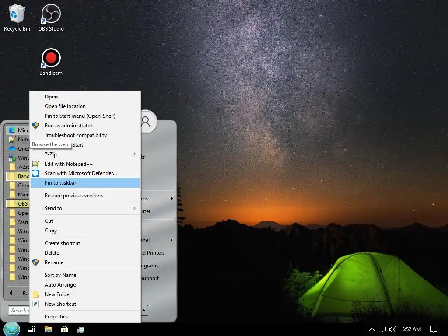Choose Scan with Microsoft Defender...
The width and height of the screenshot is (448, 336).
(x=85, y=173)
